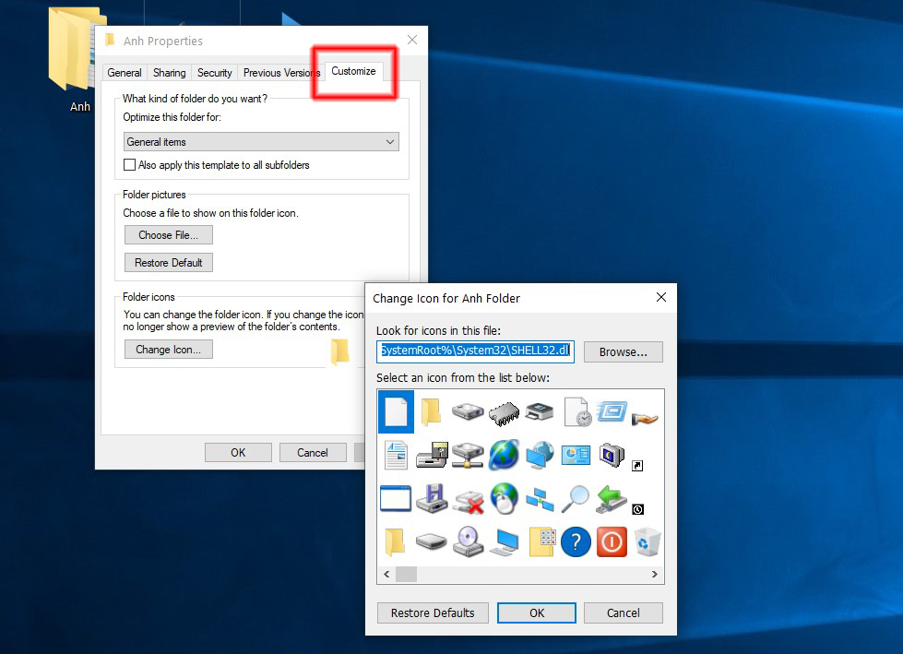Select the recycle bin icon
The height and width of the screenshot is (654, 903).
coord(648,541)
